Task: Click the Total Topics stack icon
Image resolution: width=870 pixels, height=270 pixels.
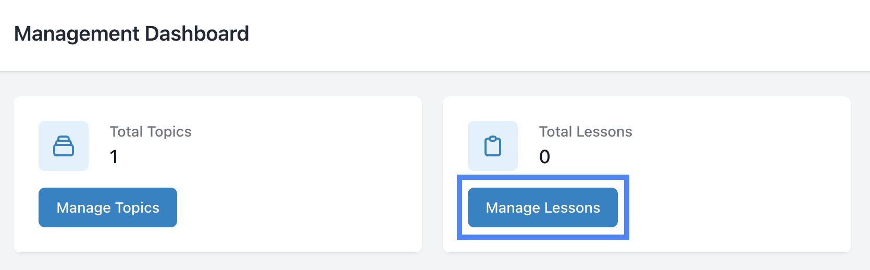Action: pyautogui.click(x=64, y=146)
